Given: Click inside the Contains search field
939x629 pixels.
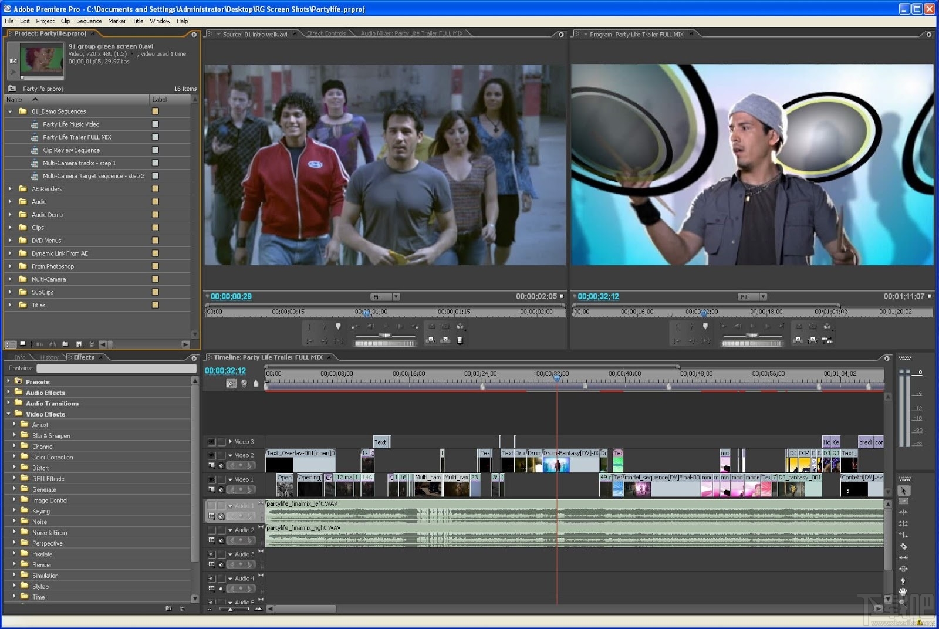Looking at the screenshot, I should tap(116, 368).
